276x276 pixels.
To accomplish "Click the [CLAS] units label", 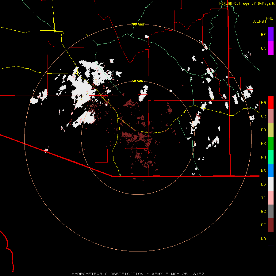I will (259, 21).
